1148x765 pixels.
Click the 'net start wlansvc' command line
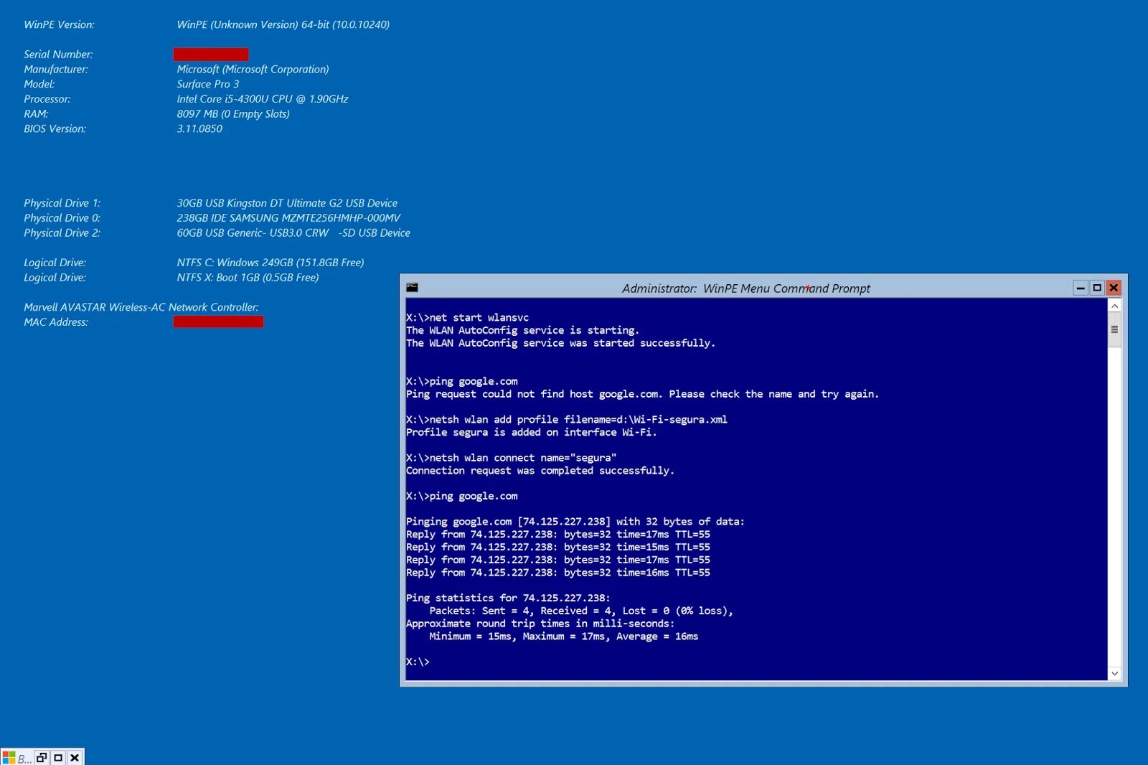pyautogui.click(x=467, y=317)
